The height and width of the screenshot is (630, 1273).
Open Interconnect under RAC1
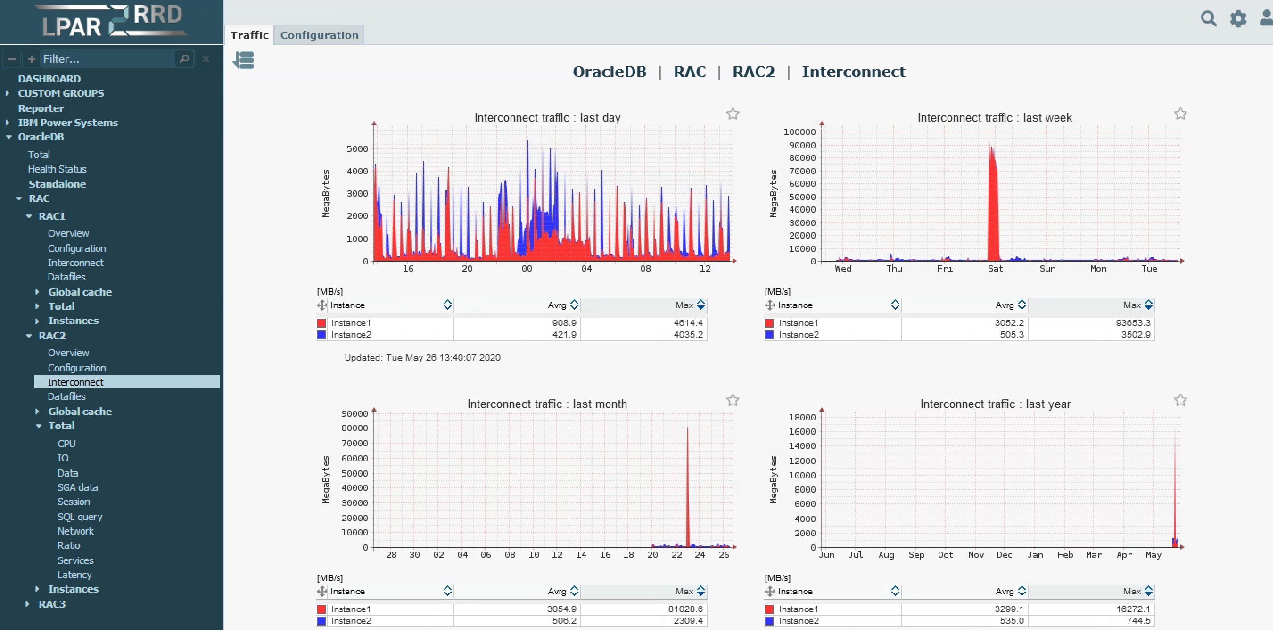pos(76,263)
